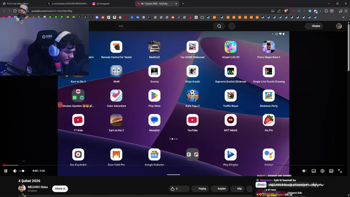Viewport: 350px width, 197px height.
Task: Switch to theater mode
Action: click(x=331, y=171)
